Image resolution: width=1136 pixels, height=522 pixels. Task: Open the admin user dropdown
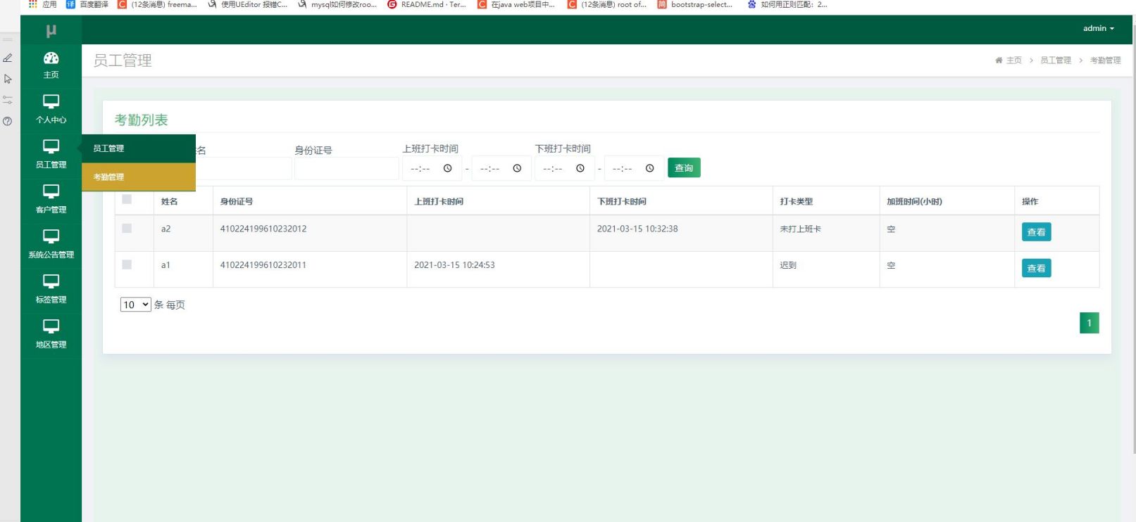(x=1099, y=28)
